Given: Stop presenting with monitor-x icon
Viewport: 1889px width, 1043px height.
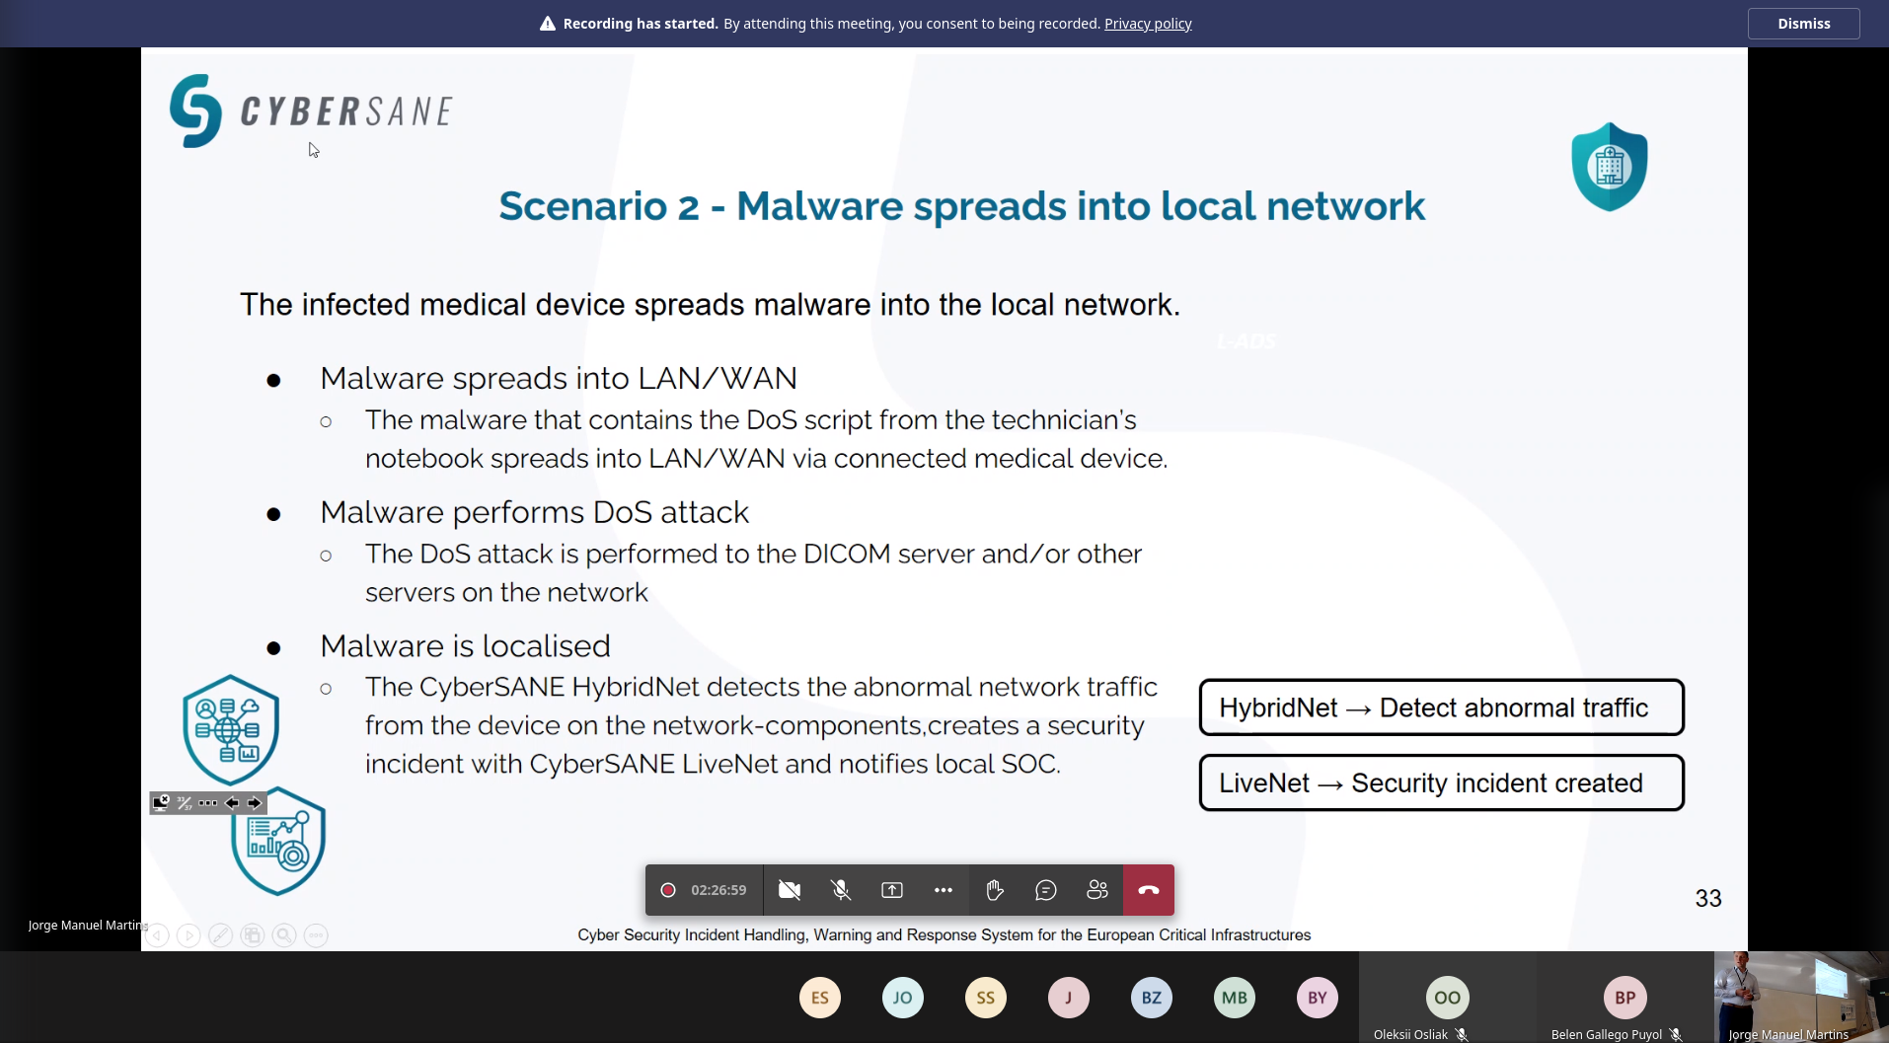Looking at the screenshot, I should pyautogui.click(x=161, y=802).
